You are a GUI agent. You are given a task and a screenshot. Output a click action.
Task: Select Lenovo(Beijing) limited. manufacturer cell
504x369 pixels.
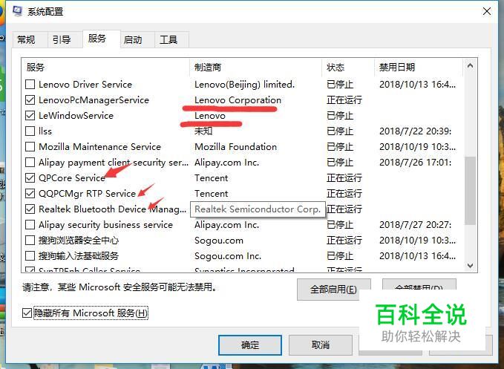[245, 85]
